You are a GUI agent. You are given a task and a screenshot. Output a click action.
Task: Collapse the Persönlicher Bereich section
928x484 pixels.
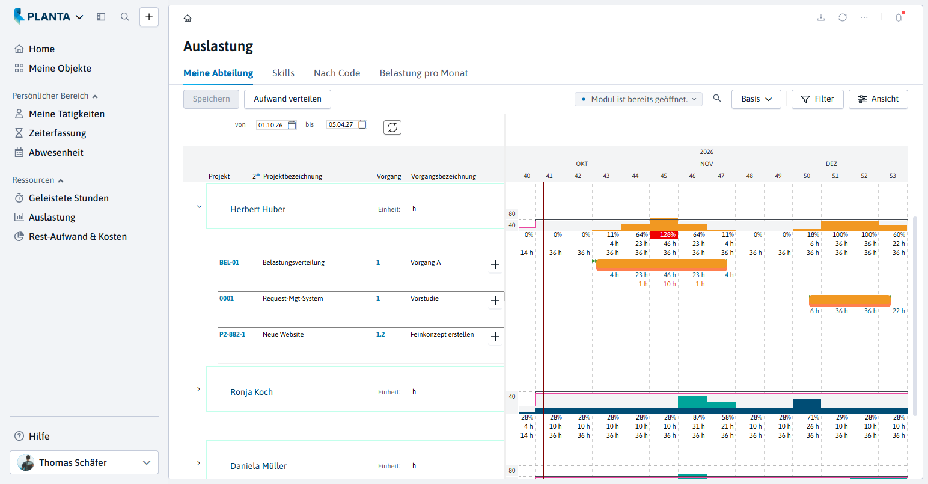95,96
